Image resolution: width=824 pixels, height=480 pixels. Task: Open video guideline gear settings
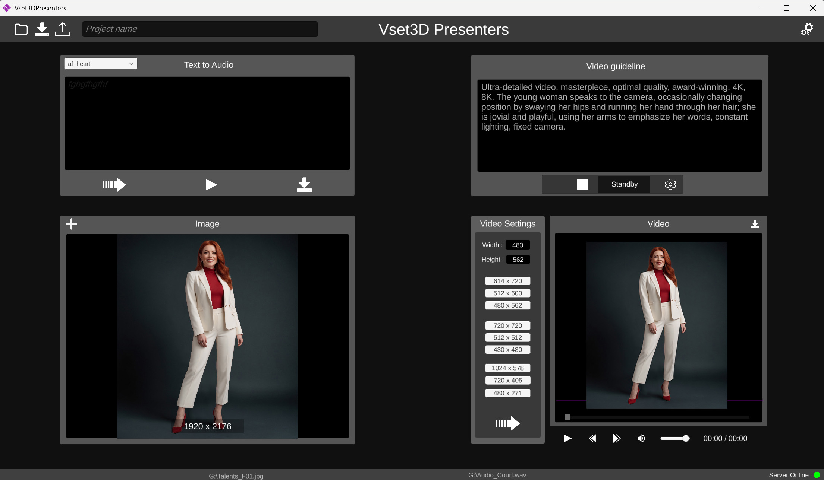point(670,184)
